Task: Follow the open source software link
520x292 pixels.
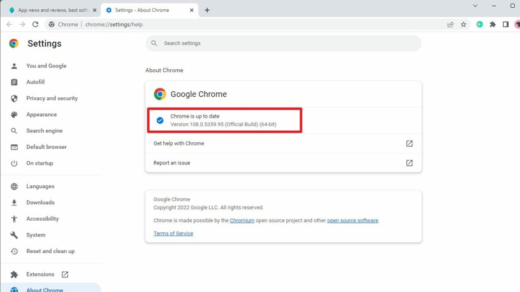Action: click(x=352, y=221)
